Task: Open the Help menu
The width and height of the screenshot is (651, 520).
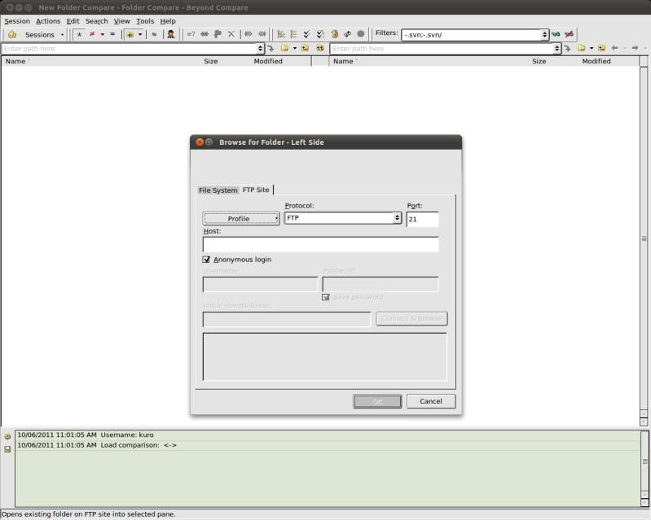Action: [168, 20]
